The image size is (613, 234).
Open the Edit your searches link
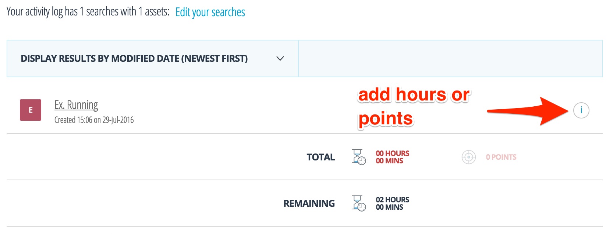point(210,12)
